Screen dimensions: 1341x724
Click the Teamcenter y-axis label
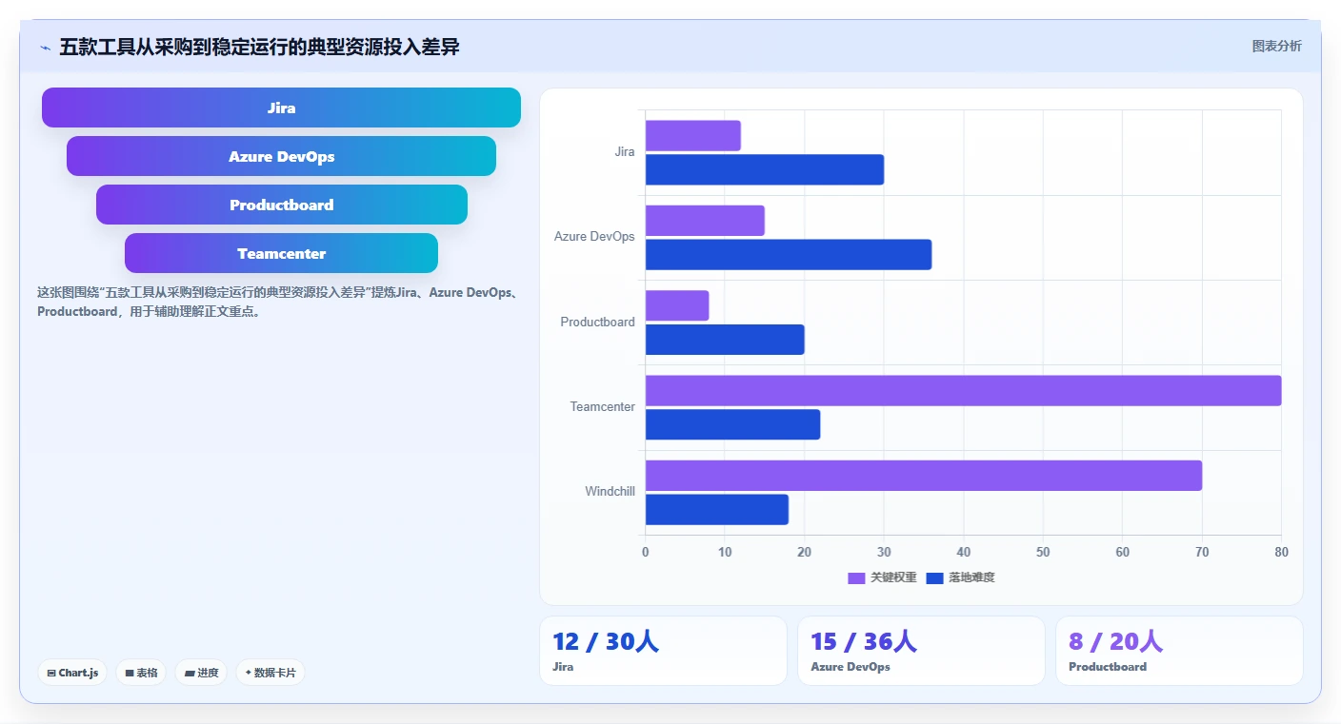tap(603, 407)
